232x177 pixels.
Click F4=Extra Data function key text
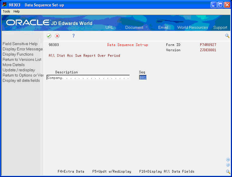pyautogui.click(x=71, y=171)
